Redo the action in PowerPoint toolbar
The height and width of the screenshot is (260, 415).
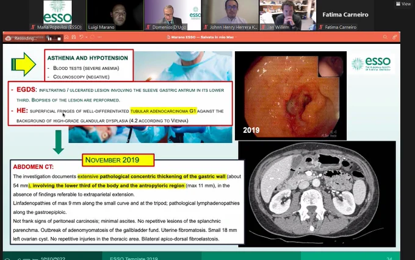point(92,37)
